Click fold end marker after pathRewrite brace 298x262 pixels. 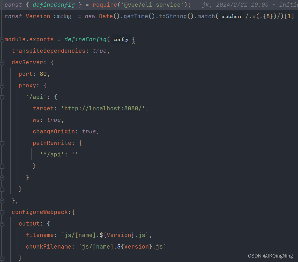(2, 166)
